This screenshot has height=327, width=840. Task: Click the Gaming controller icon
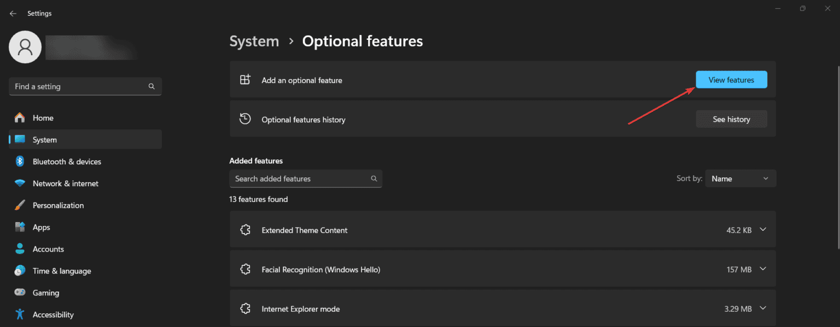(20, 293)
